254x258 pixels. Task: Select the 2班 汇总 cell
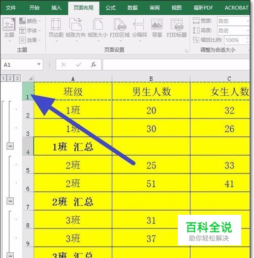click(73, 202)
